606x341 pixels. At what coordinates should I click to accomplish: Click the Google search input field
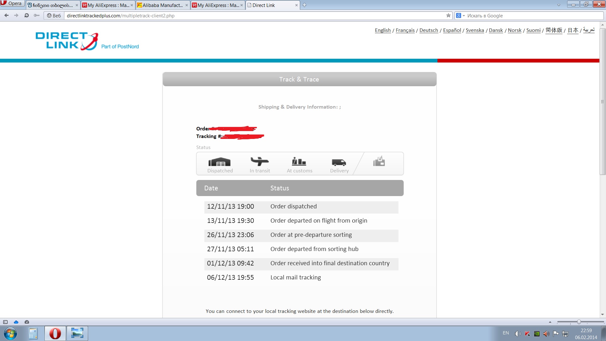(x=533, y=16)
